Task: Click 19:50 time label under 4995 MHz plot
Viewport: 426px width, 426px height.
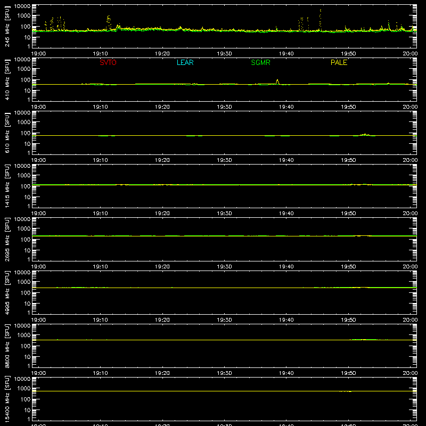Action: [x=348, y=320]
